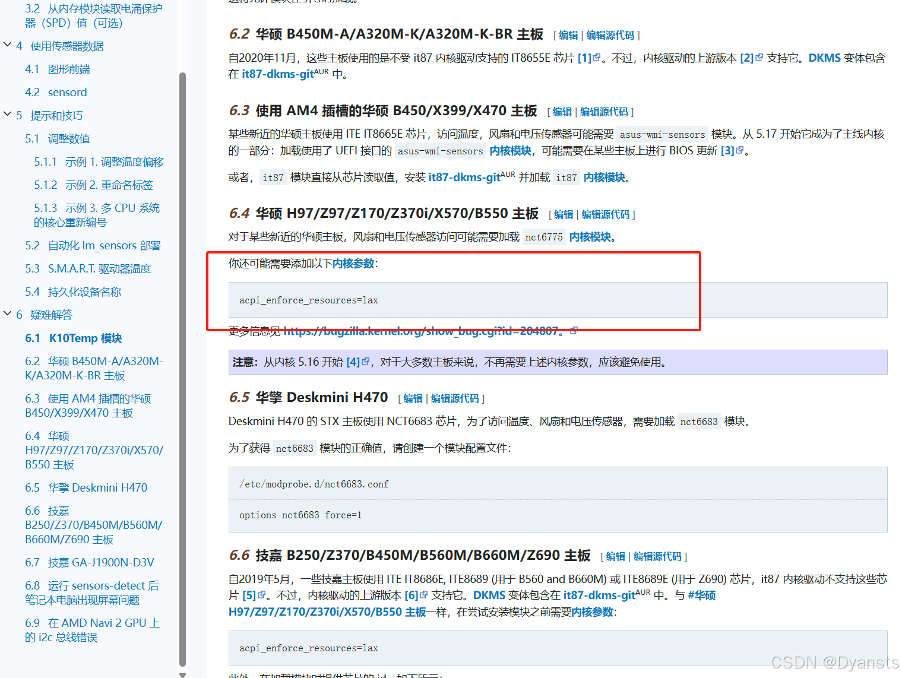Collapse section 4 使用传感器数据 chevron

pyautogui.click(x=8, y=45)
